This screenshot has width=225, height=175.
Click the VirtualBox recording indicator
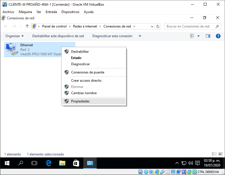click(x=179, y=172)
